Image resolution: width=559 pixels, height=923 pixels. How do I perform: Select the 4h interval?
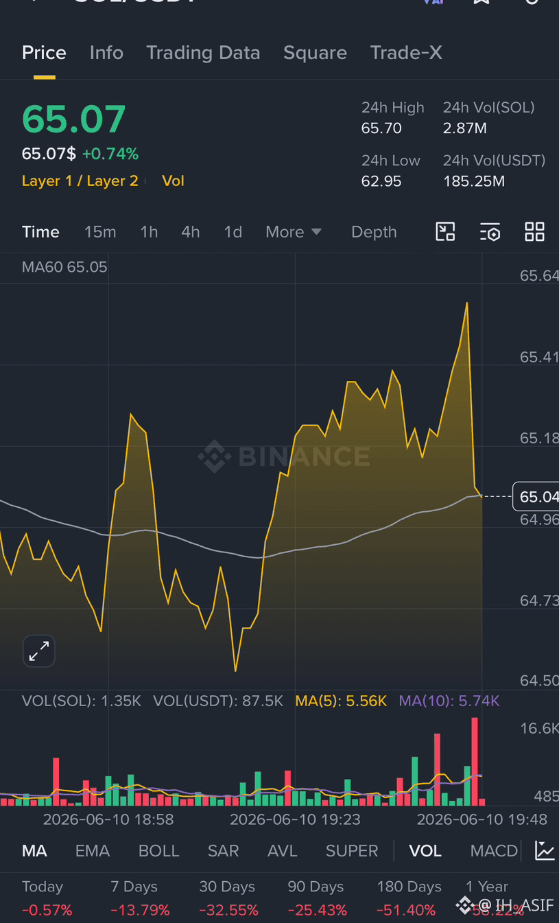tap(191, 232)
